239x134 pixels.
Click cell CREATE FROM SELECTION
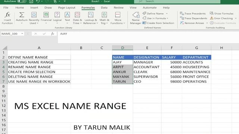(x=39, y=72)
